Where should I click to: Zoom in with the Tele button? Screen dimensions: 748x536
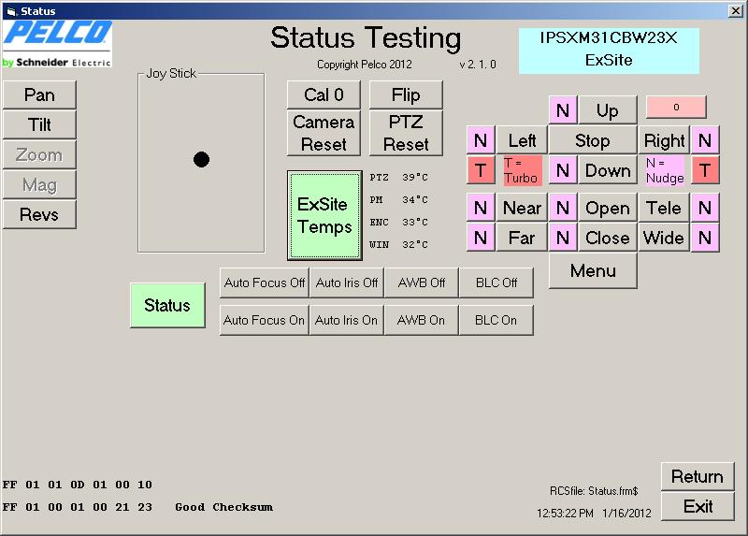(664, 208)
